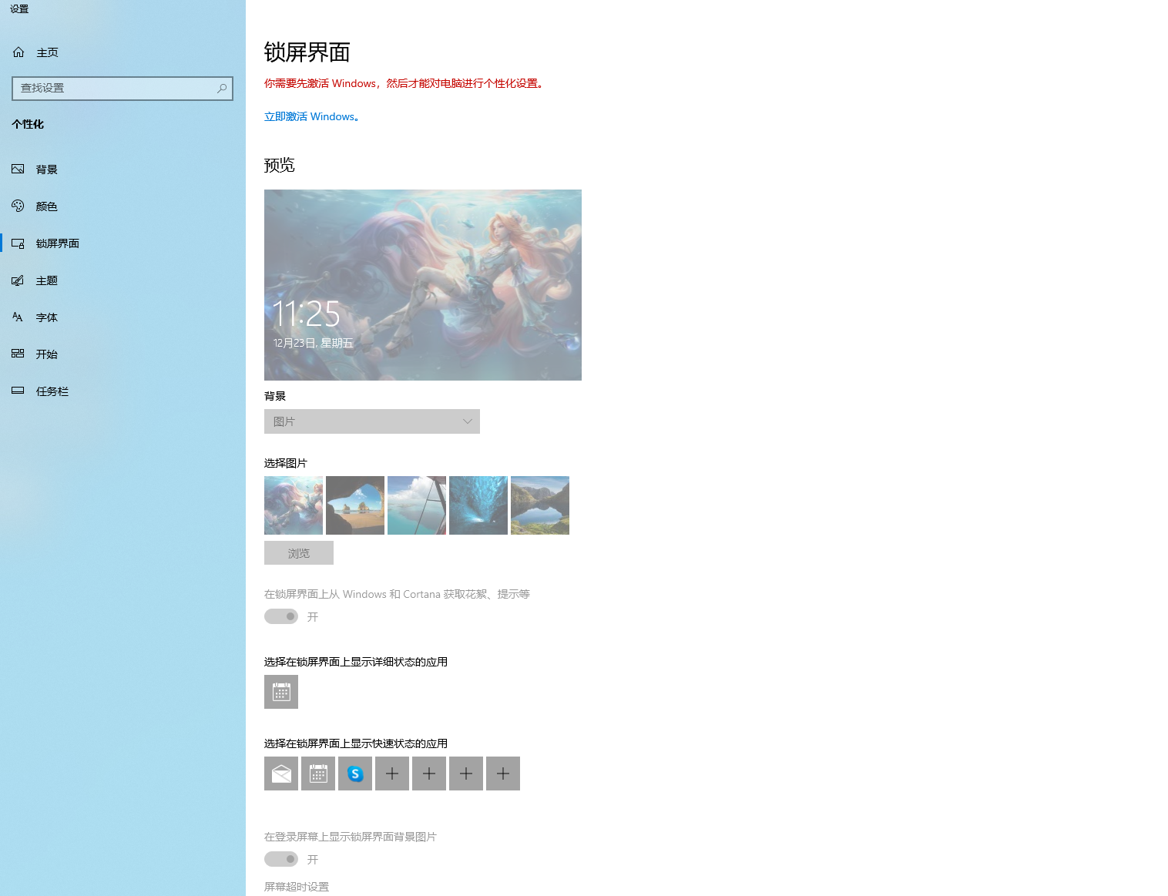Click the 立即激活 Windows link
The image size is (1168, 896).
click(x=312, y=117)
